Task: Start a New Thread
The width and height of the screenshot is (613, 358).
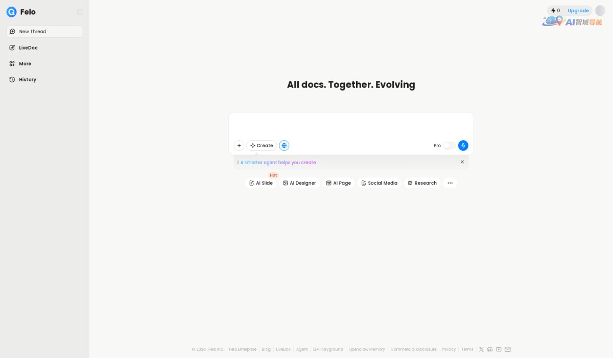Action: 44,32
